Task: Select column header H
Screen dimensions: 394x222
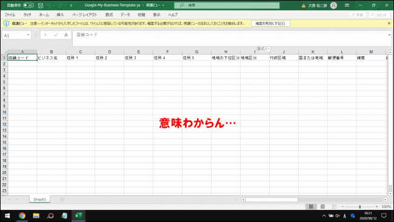Action: 225,52
